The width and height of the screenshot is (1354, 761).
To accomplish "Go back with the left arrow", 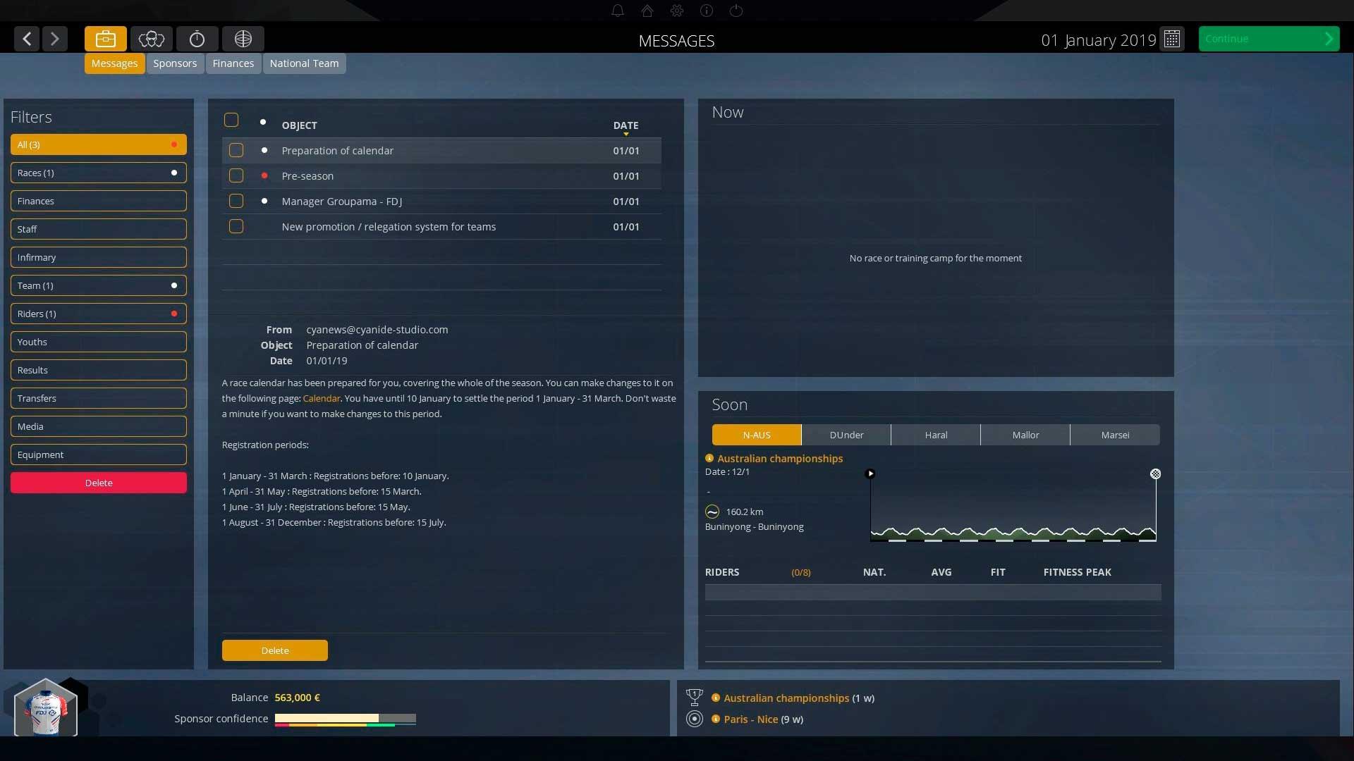I will tap(27, 39).
